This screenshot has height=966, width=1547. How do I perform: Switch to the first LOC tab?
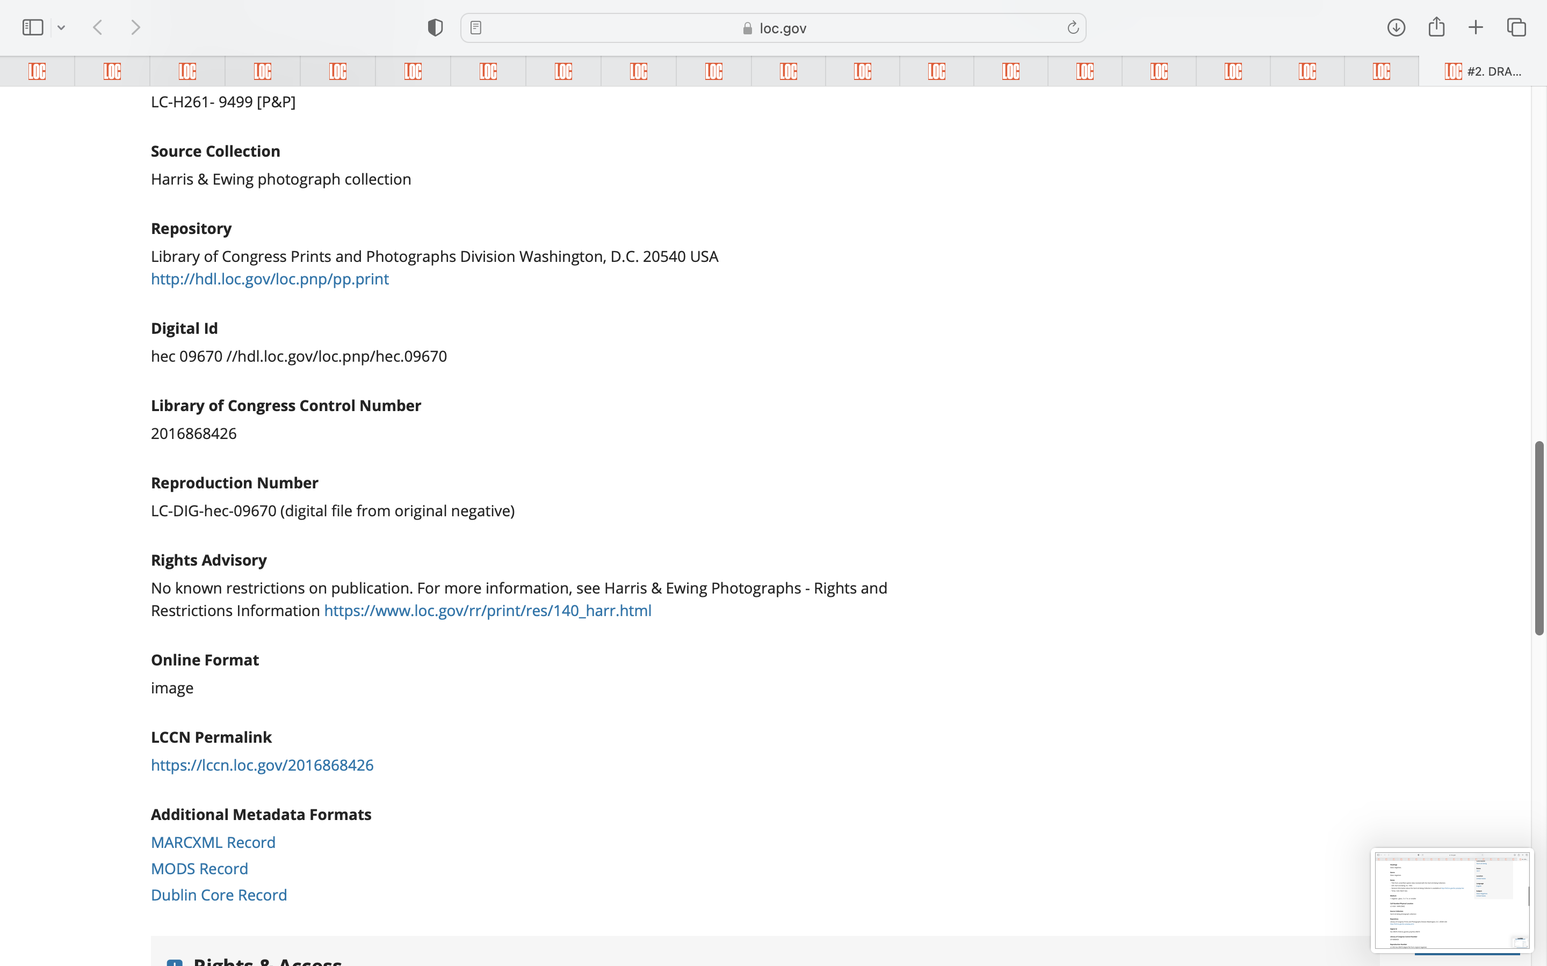(37, 71)
